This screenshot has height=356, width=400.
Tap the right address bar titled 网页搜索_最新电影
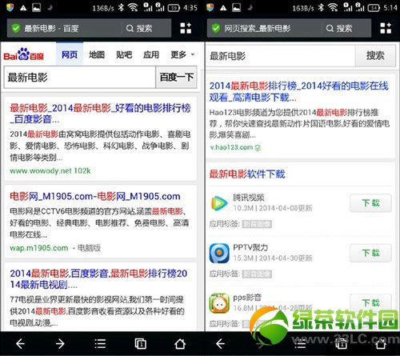(265, 28)
